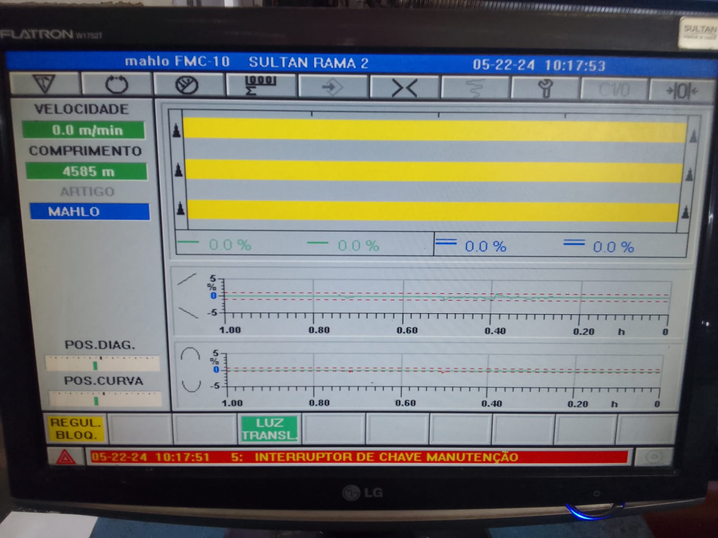
Task: Open the gauge meter toolbar icon
Action: pos(188,85)
